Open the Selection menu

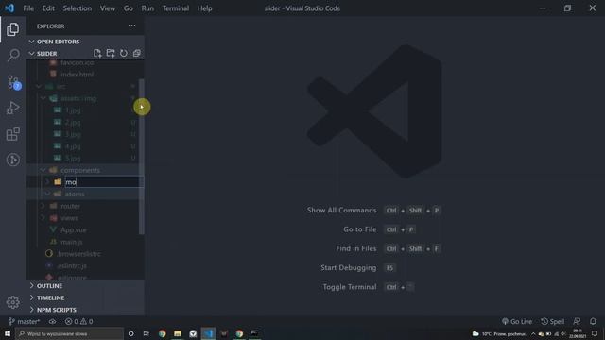point(78,8)
